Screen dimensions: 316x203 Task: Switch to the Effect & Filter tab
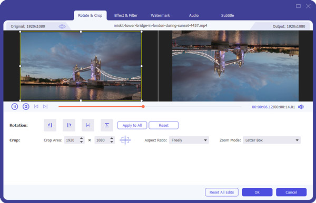pyautogui.click(x=126, y=15)
